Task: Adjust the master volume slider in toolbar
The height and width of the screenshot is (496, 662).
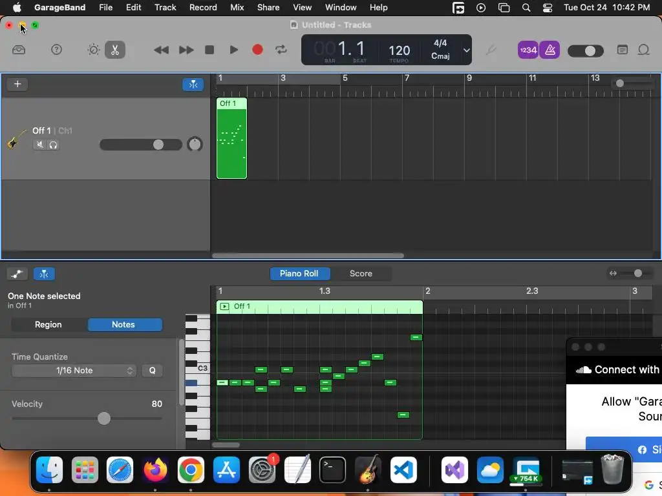Action: (586, 51)
